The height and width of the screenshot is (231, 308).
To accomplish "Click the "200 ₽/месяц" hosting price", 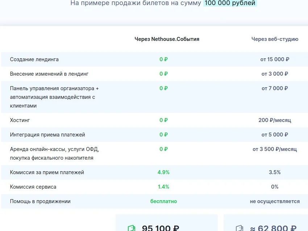I will [275, 120].
